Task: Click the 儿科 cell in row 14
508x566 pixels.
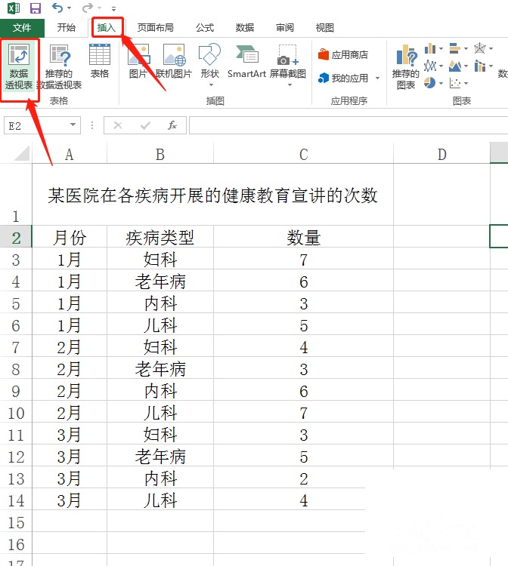Action: (x=160, y=500)
